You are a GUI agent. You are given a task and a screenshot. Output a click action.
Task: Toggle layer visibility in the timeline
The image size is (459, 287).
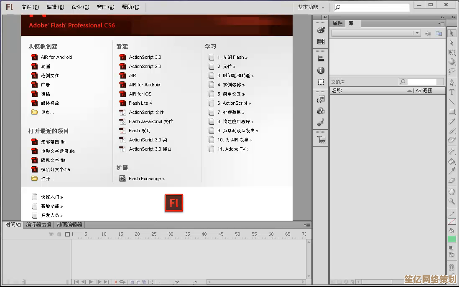[51, 234]
